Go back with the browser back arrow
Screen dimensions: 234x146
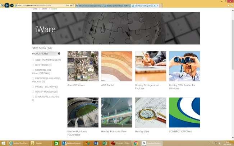(7, 5)
